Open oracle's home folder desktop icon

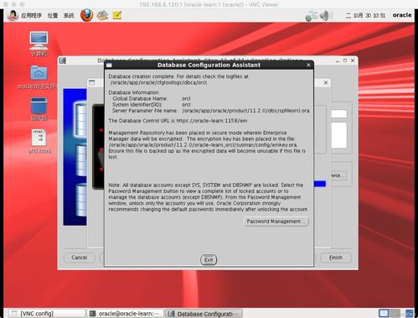point(39,77)
